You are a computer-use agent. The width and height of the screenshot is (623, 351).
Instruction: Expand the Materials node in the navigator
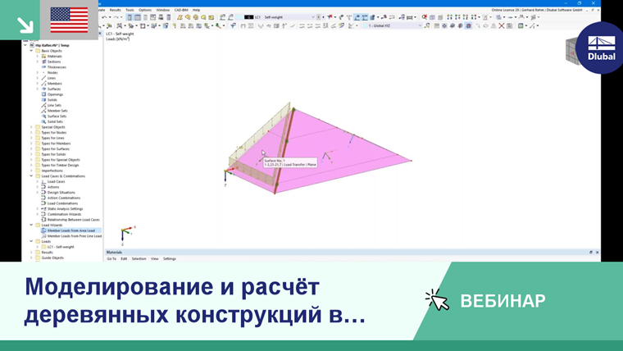[38, 57]
